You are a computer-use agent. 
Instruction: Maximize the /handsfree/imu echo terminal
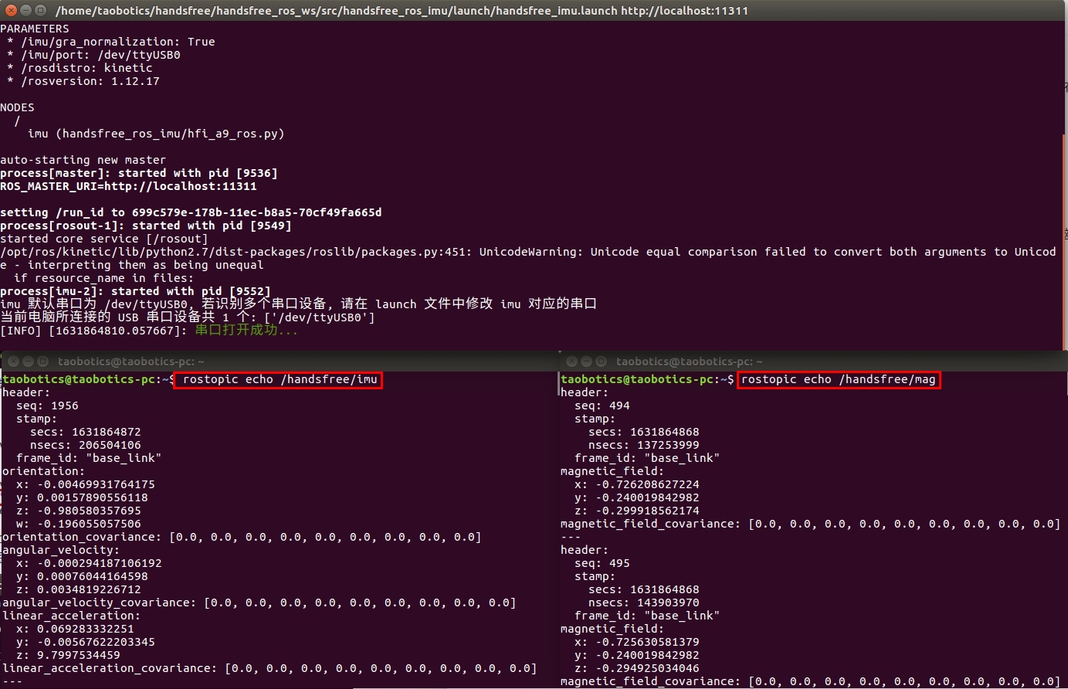coord(42,361)
